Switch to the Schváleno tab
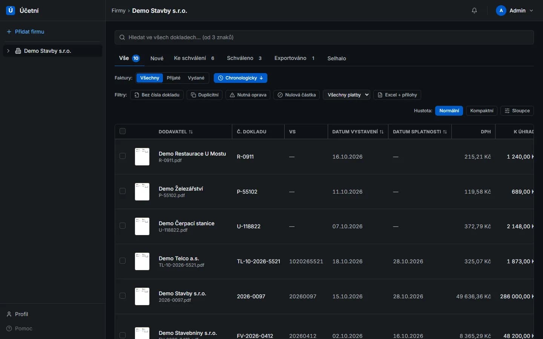 (244, 58)
